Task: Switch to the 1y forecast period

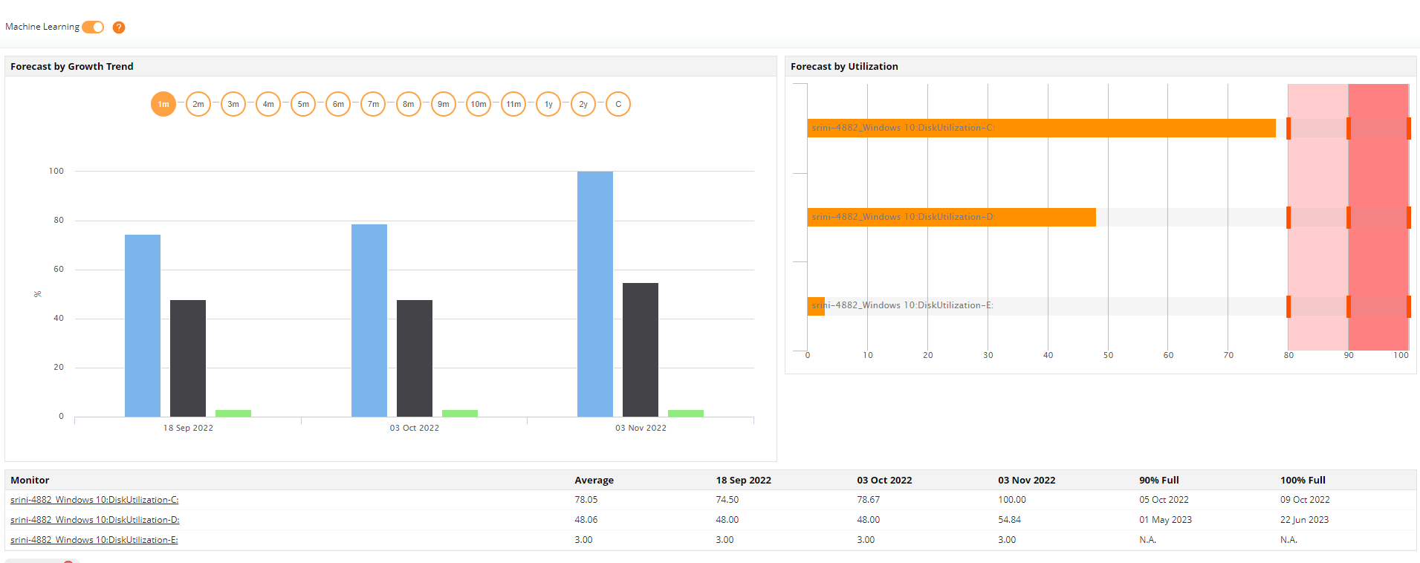Action: 548,104
